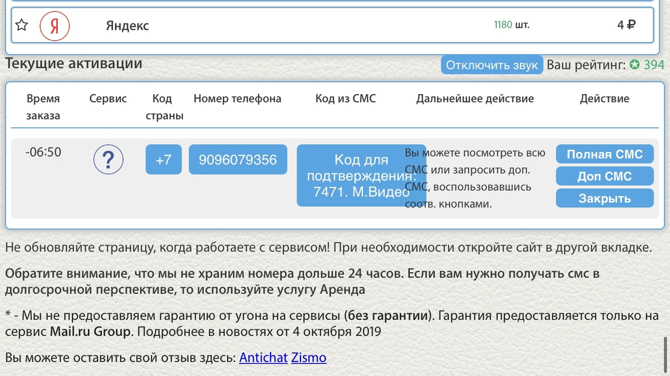Viewport: 670px width, 376px height.
Task: Click the Доп СМС request button
Action: [x=604, y=176]
